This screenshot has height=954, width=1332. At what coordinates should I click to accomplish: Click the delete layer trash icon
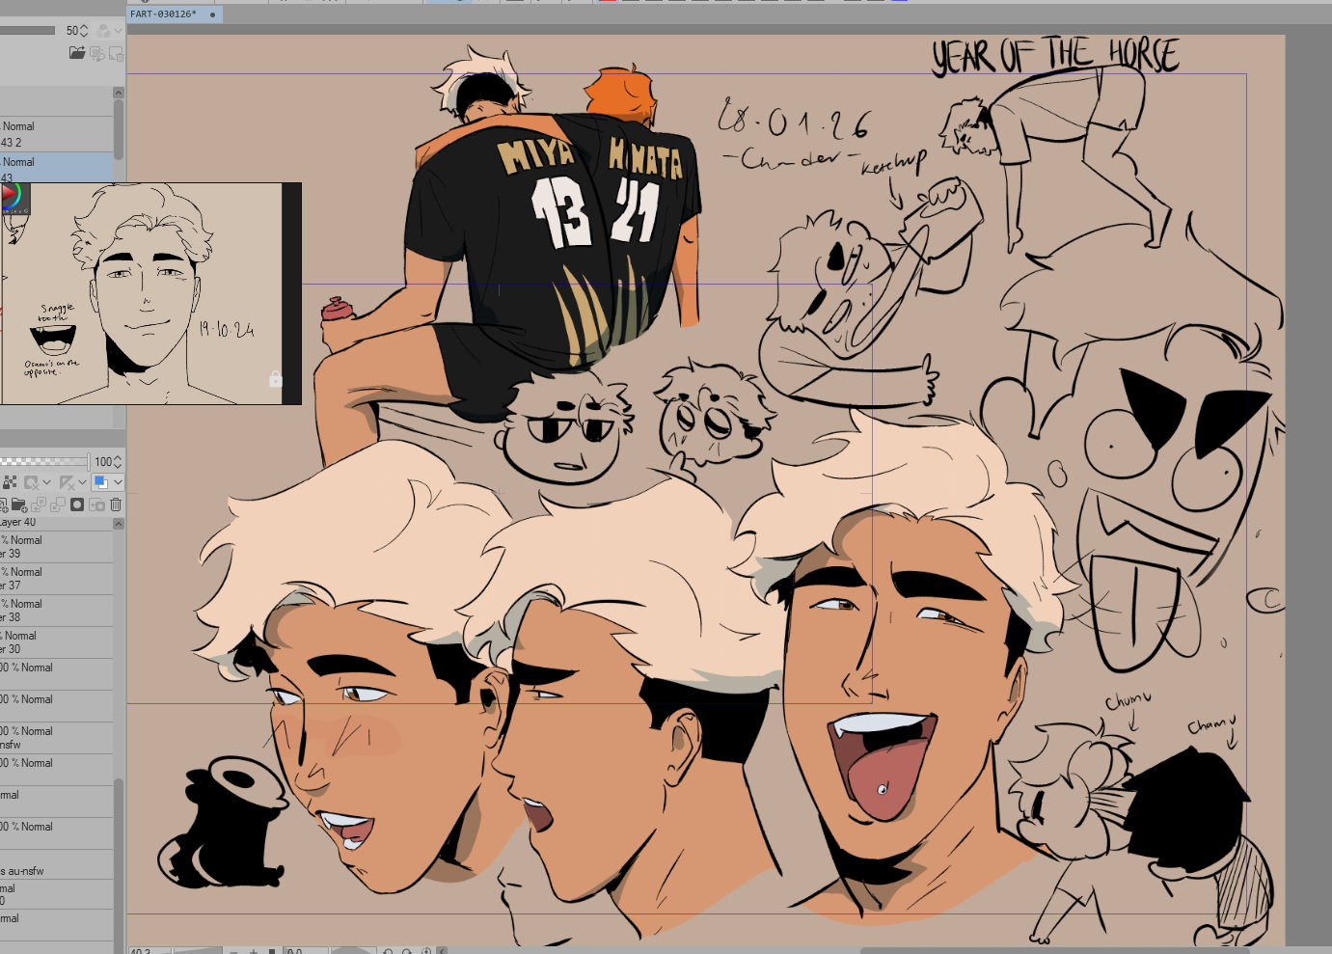[116, 504]
